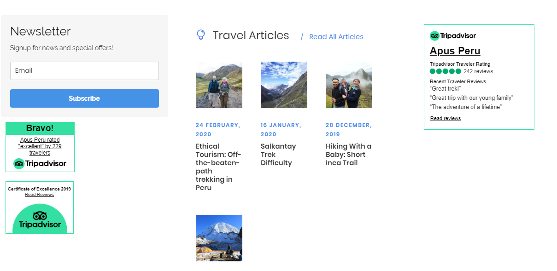This screenshot has height=271, width=557.
Task: Click the lightbulb icon beside Travel Articles
Action: tap(200, 35)
